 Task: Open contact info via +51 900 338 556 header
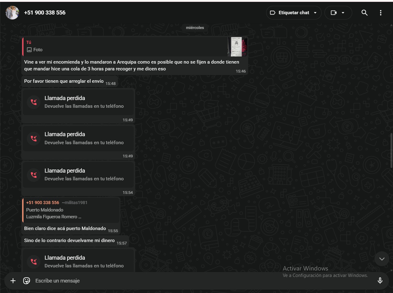45,13
